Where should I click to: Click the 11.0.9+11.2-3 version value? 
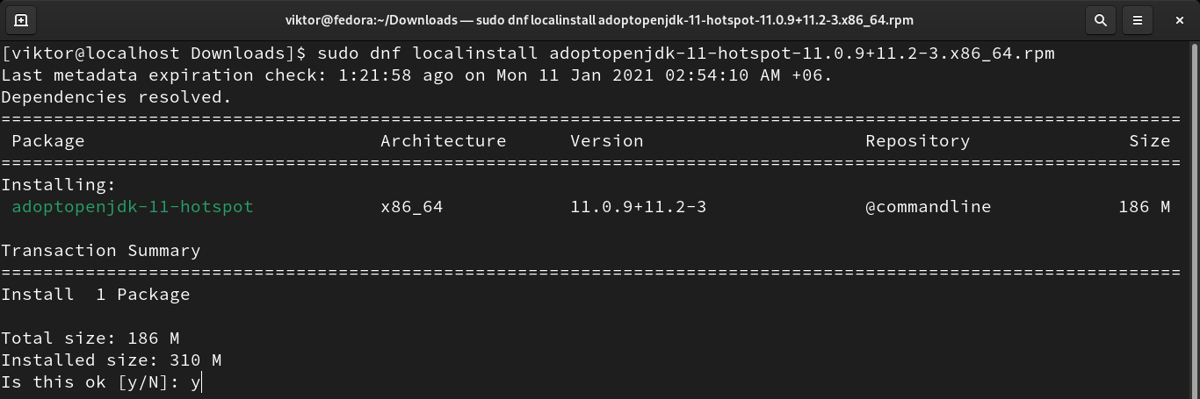coord(638,207)
